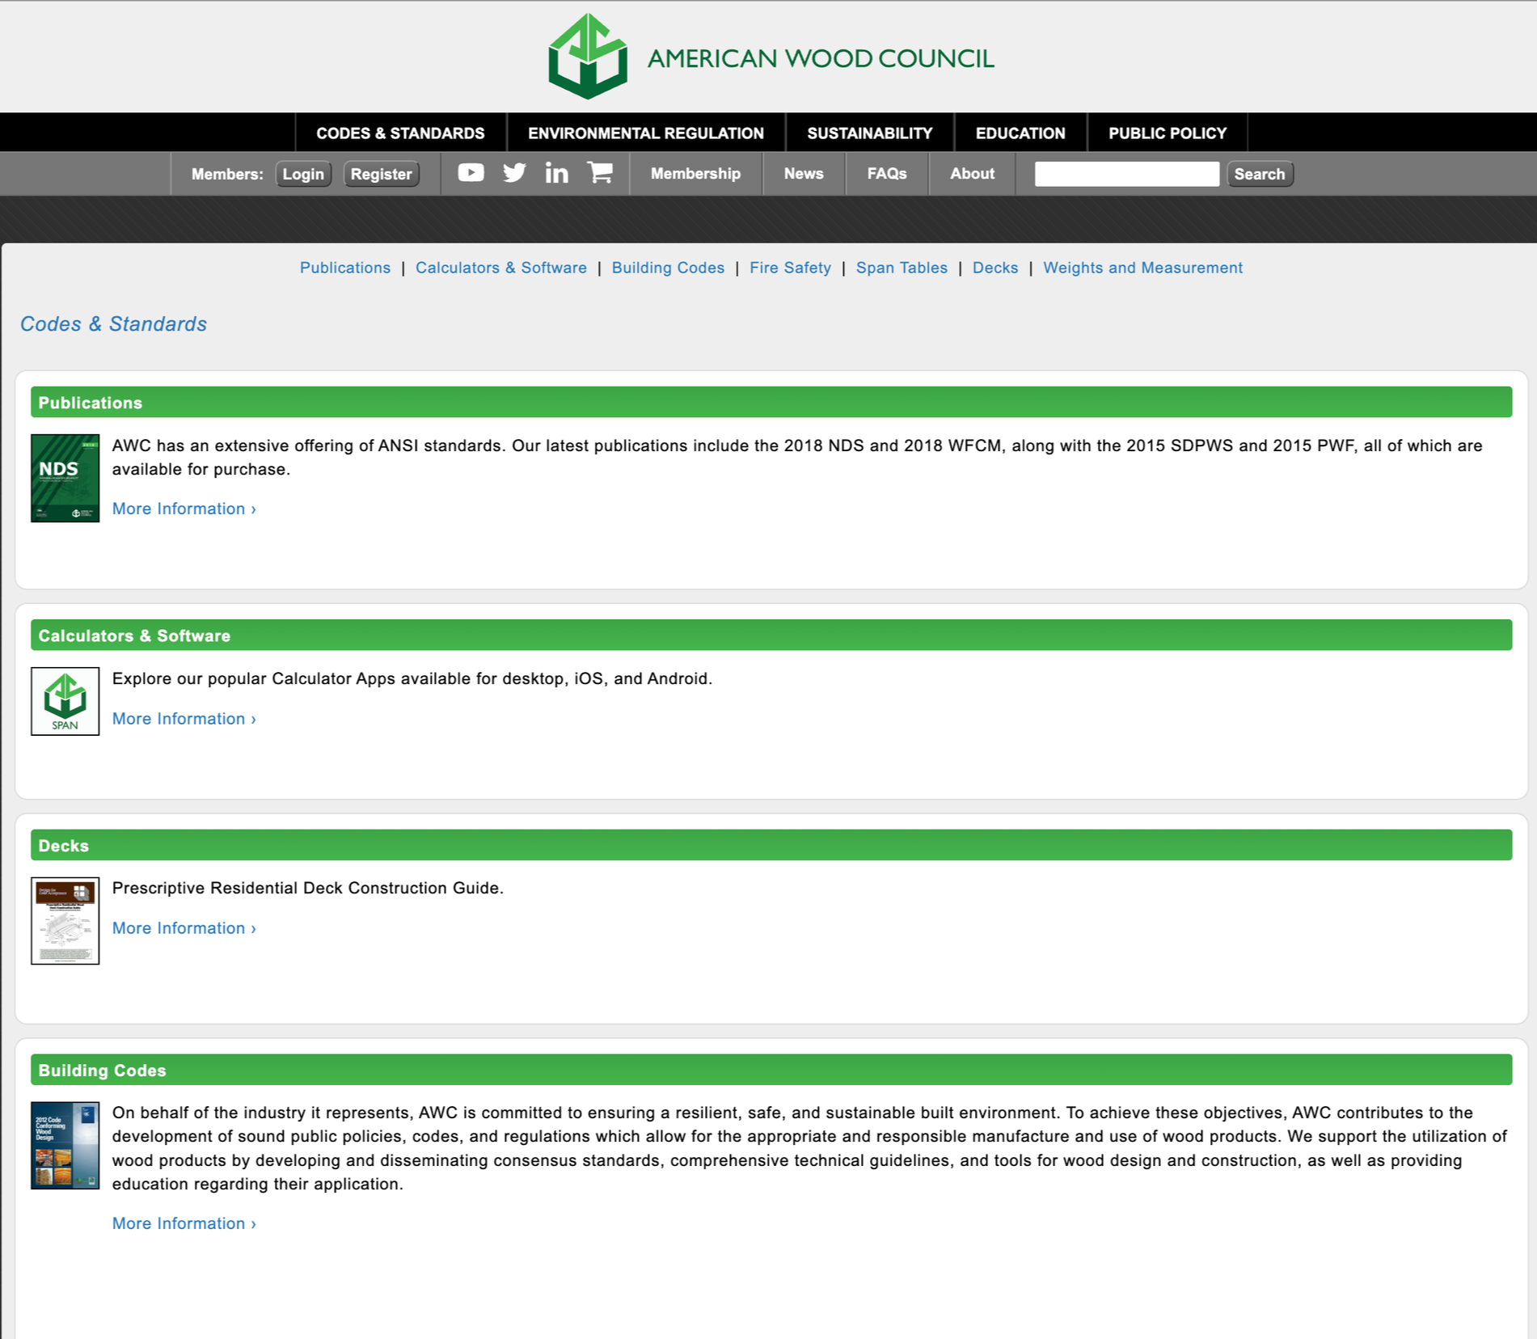Screen dimensions: 1537x1339
Task: Follow the Span Tables link
Action: click(902, 268)
